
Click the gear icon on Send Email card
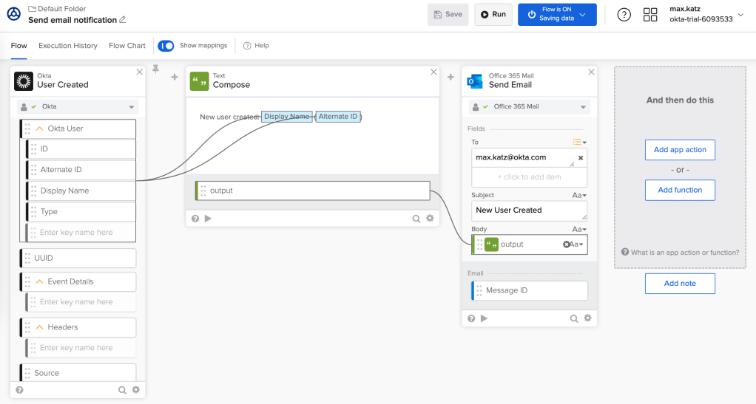coord(587,318)
